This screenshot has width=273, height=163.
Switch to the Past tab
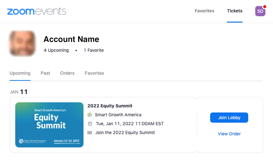45,73
